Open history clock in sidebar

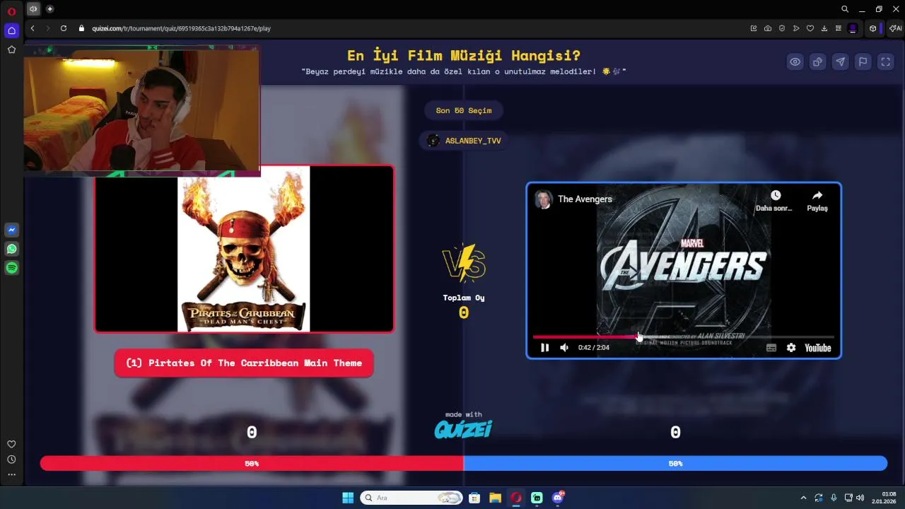(11, 460)
